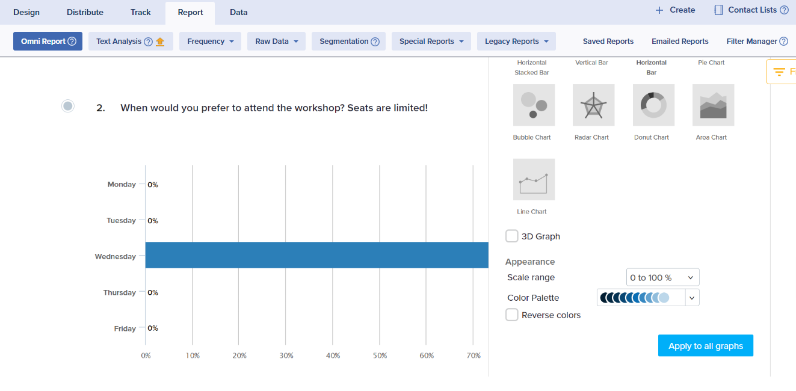Viewport: 796px width, 391px height.
Task: Select the Line Chart icon
Action: (534, 180)
